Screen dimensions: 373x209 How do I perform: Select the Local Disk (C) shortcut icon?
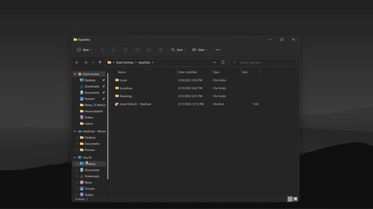tap(117, 104)
